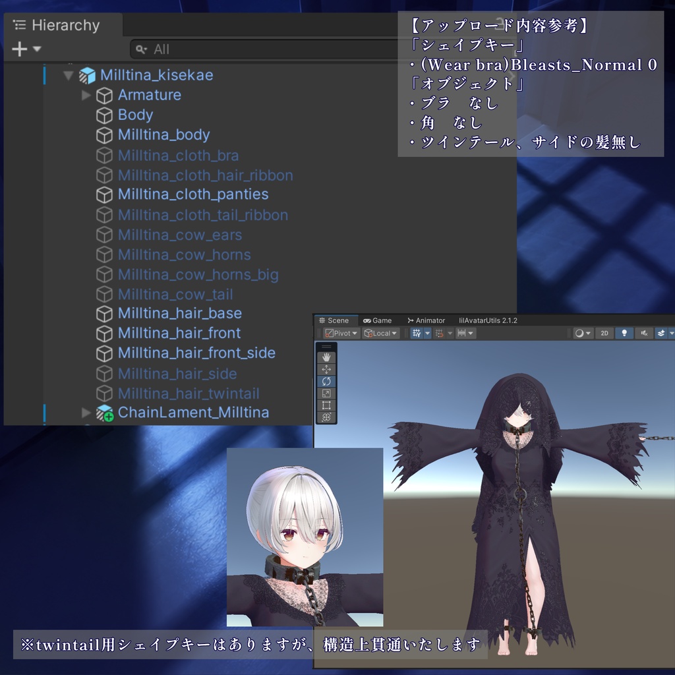675x675 pixels.
Task: Select the Rect tool
Action: (326, 405)
